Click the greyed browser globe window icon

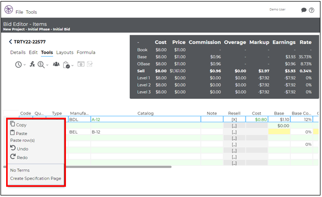pos(81,64)
